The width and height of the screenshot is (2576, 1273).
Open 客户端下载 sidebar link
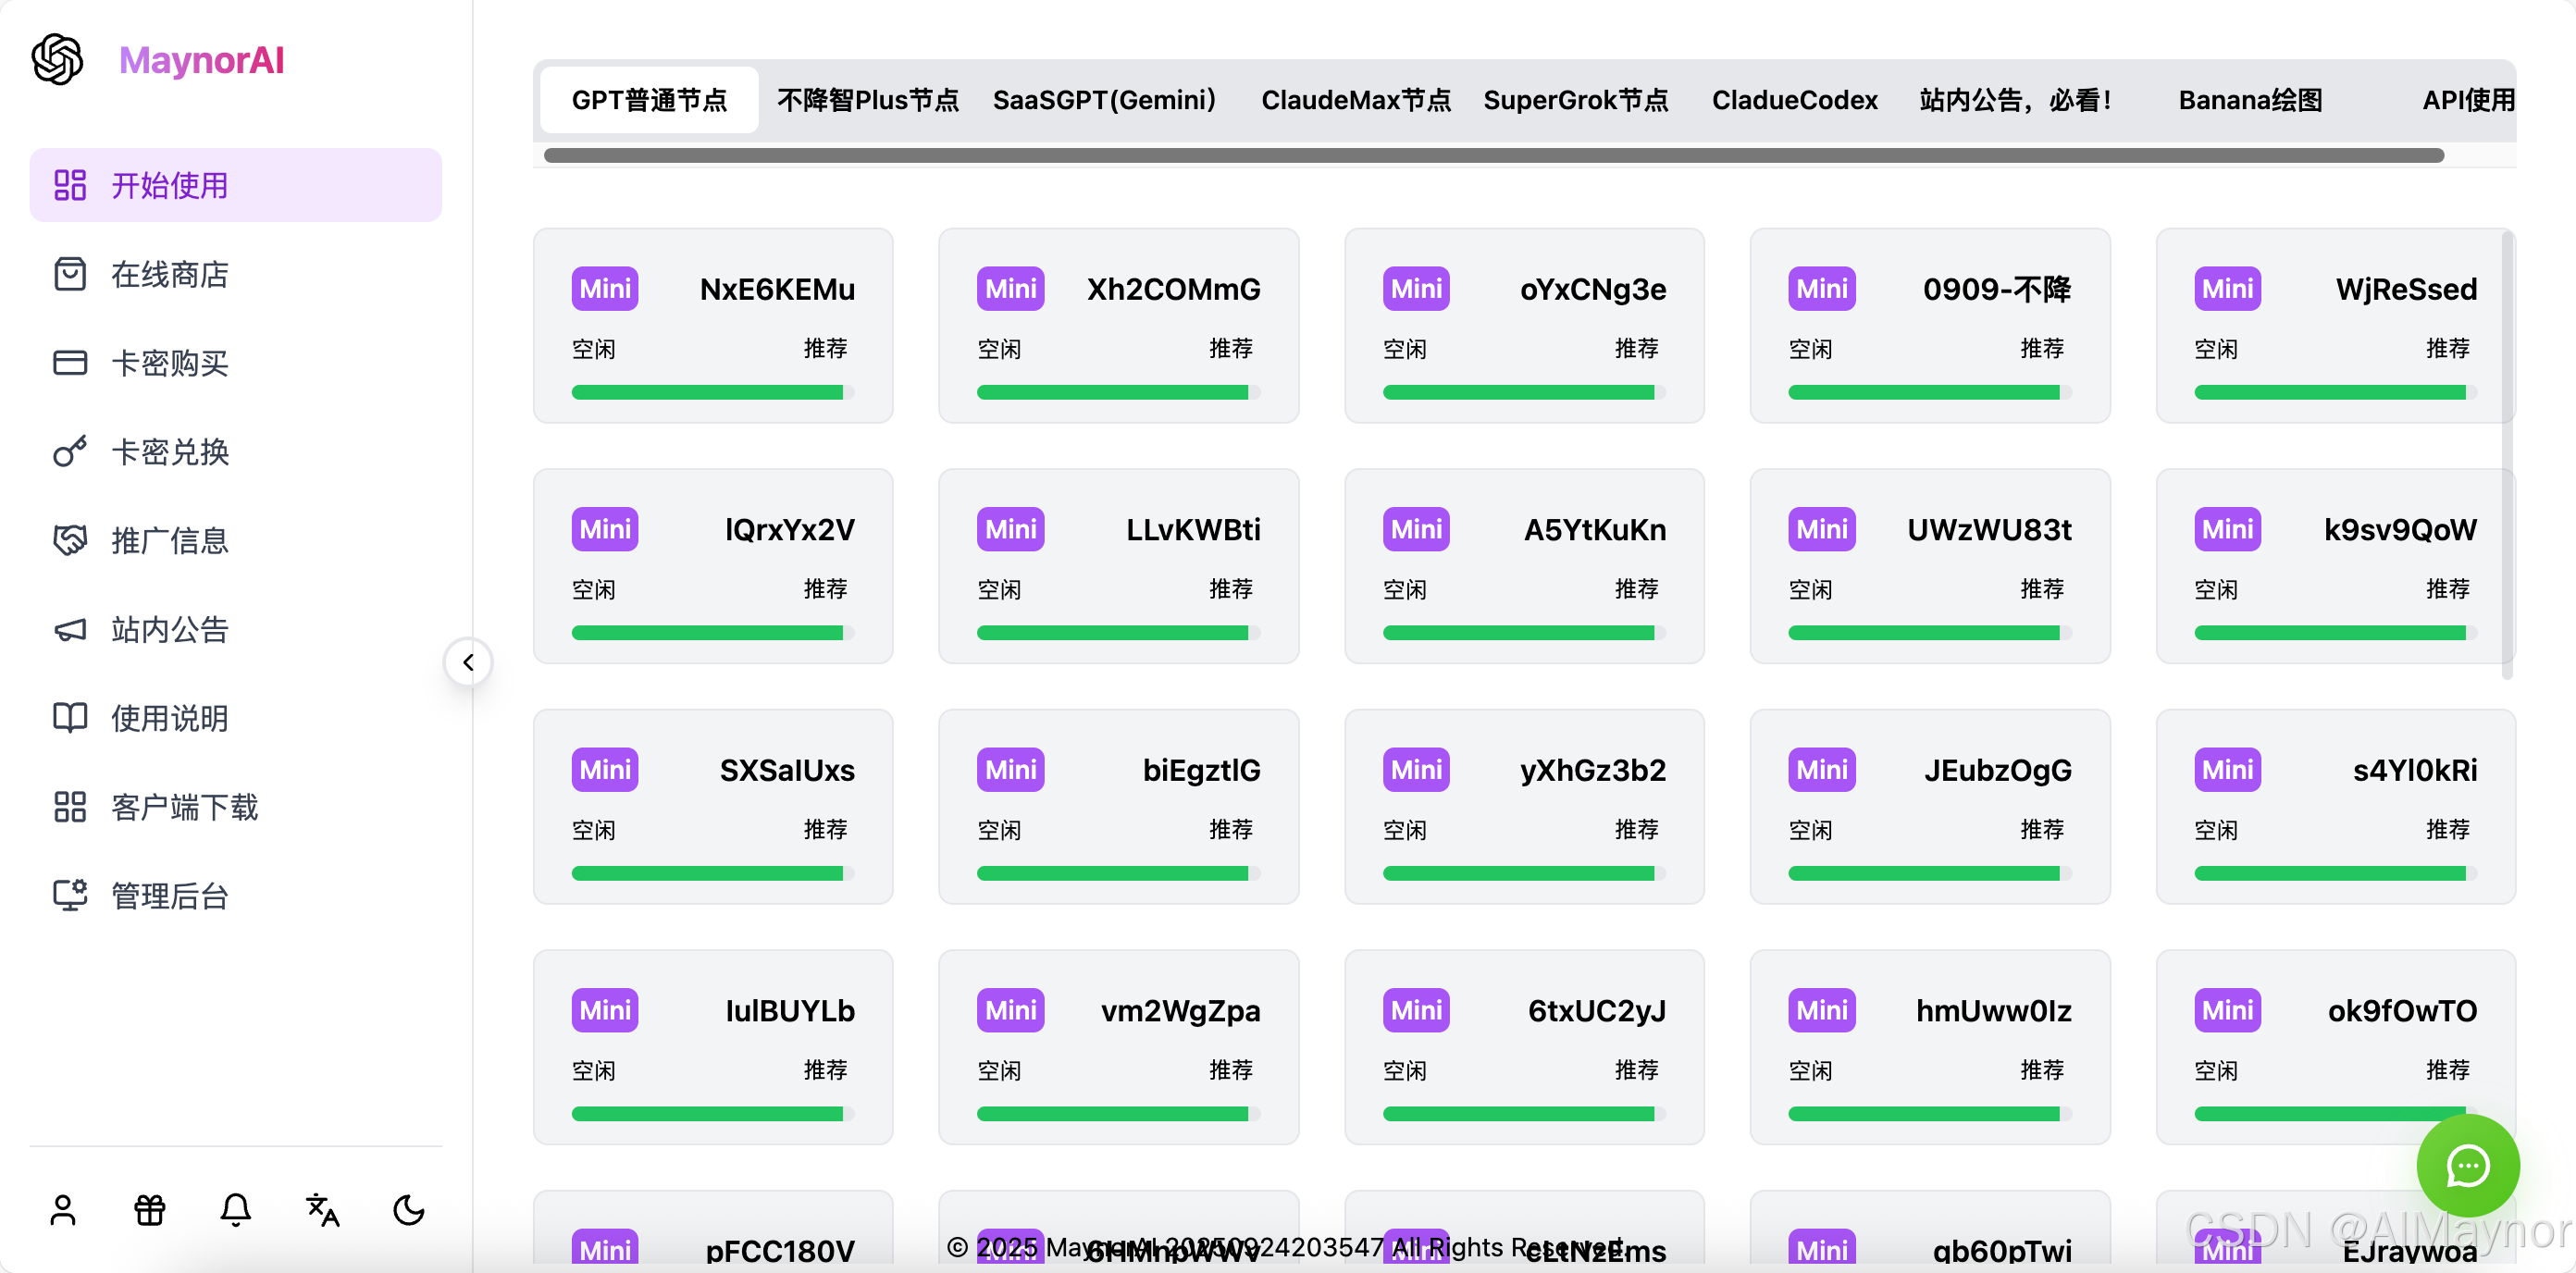[x=184, y=807]
